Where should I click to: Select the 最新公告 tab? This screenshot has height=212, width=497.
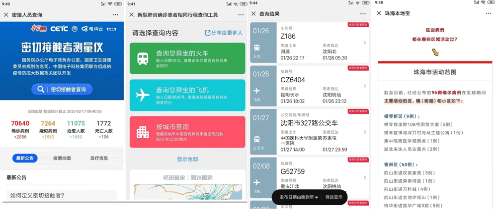tap(25, 158)
